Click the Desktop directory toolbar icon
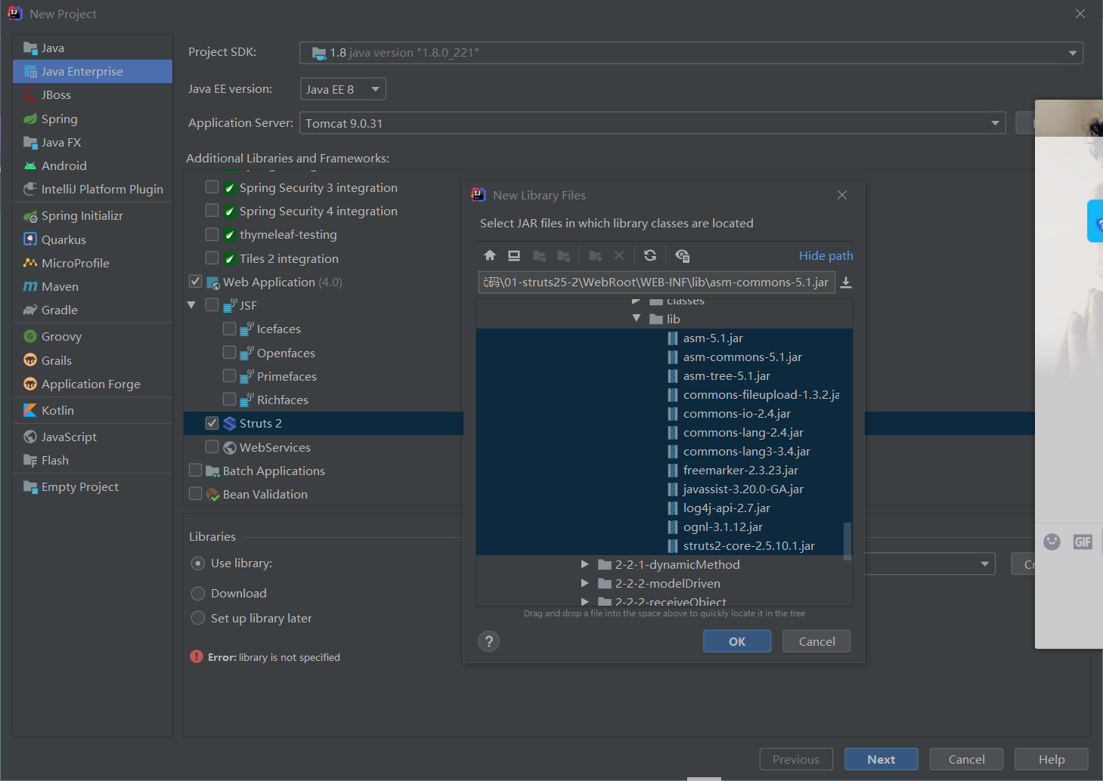1103x781 pixels. pos(514,255)
